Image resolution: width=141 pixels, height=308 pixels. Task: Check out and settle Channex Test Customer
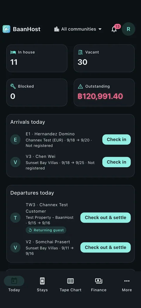105,218
